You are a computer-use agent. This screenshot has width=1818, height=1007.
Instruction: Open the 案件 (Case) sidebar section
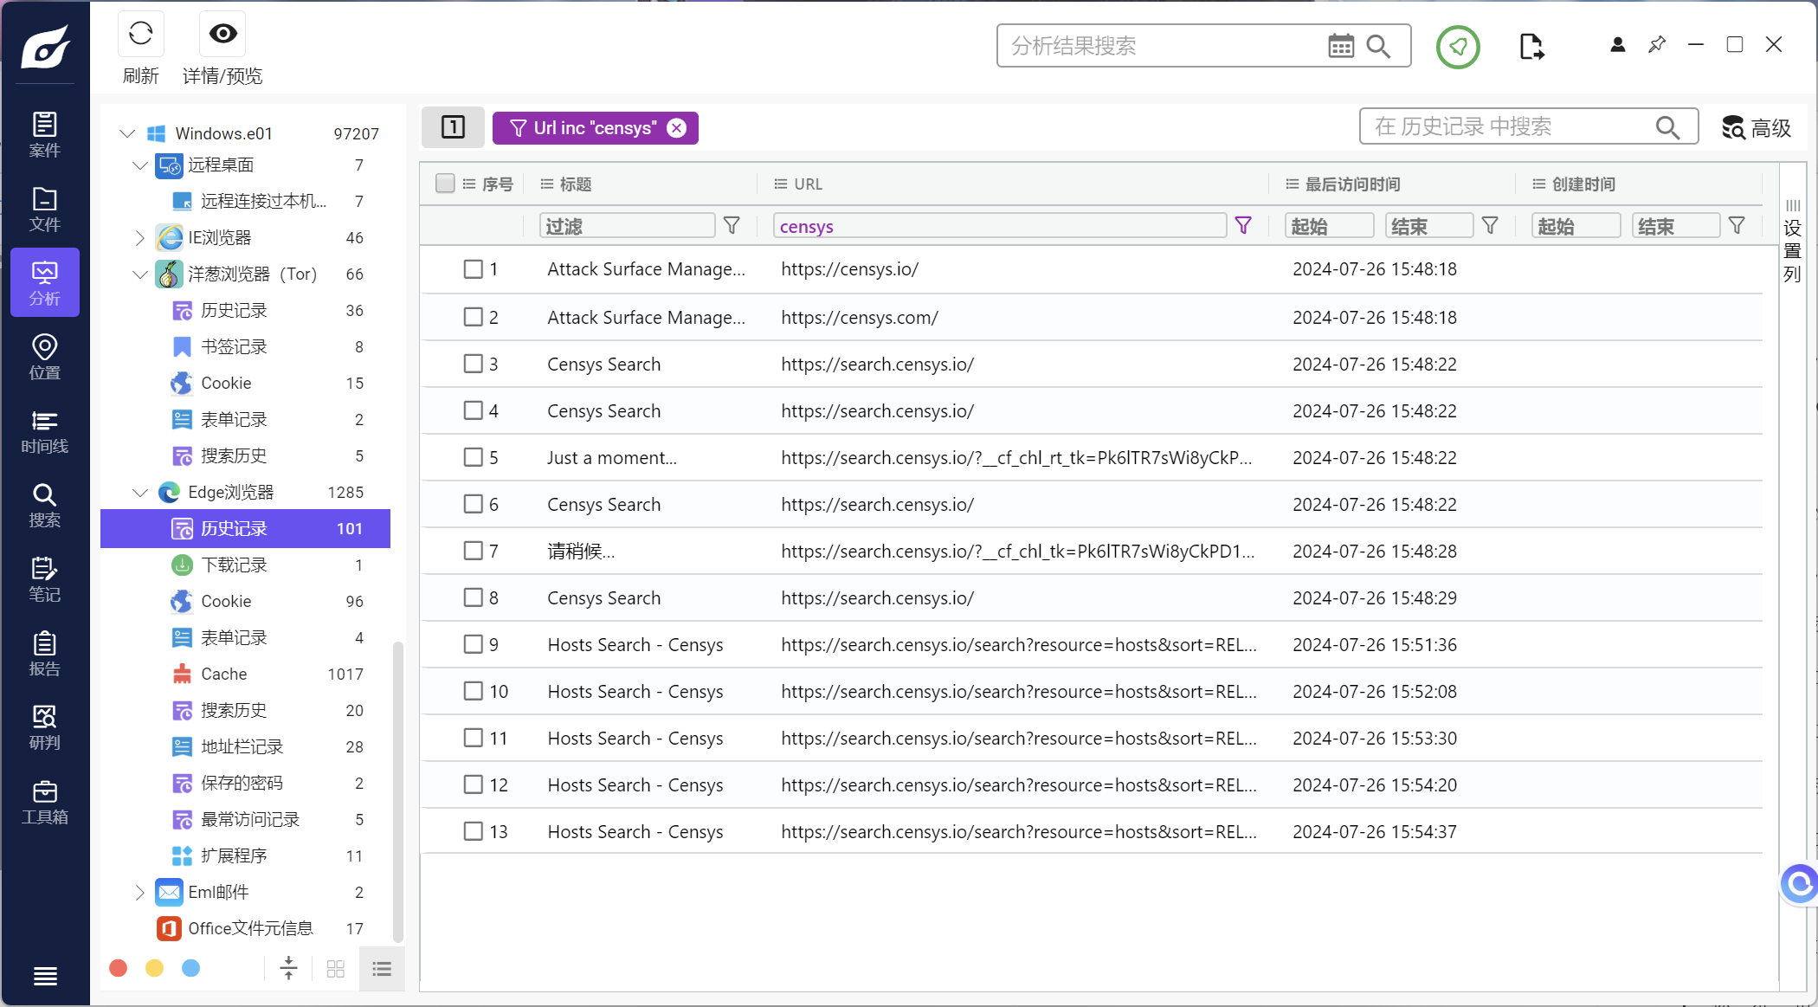(x=45, y=135)
